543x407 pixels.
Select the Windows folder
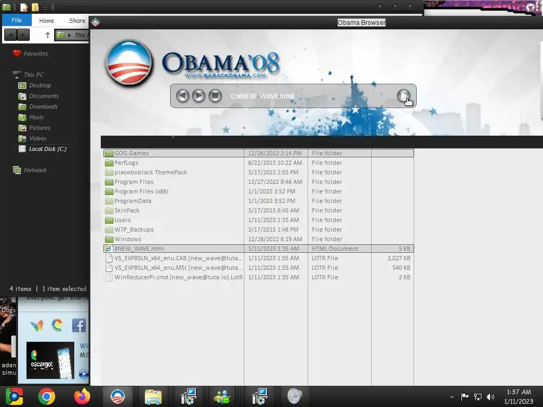pos(258,239)
